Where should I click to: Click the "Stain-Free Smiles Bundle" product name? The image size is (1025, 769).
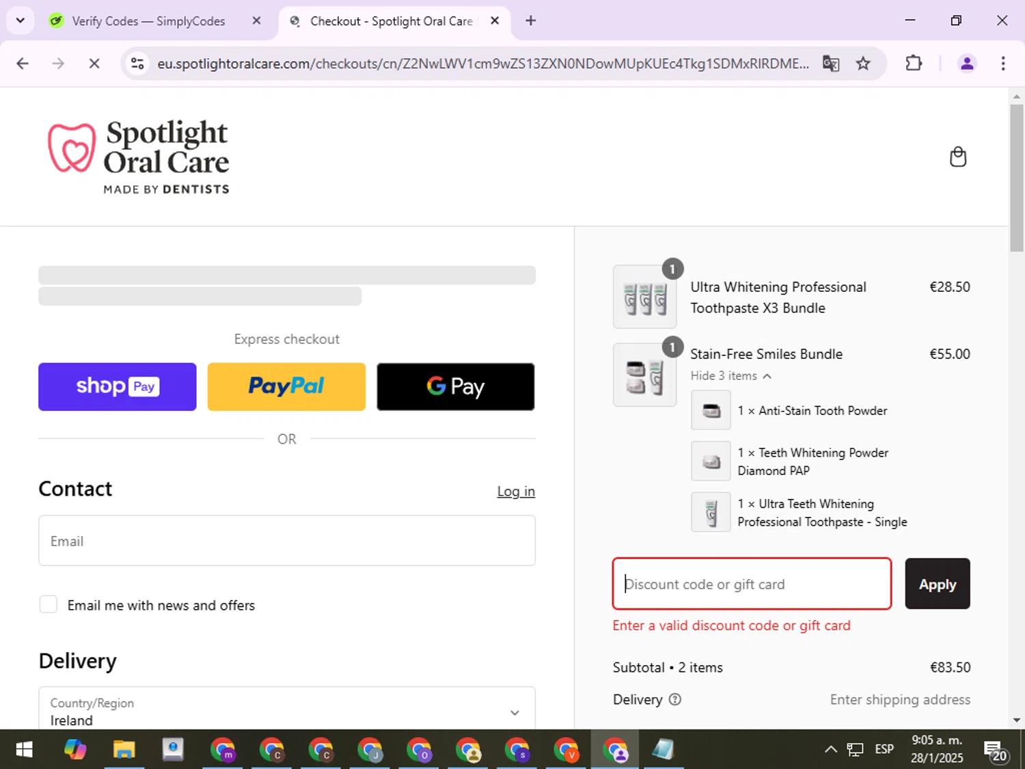(766, 354)
